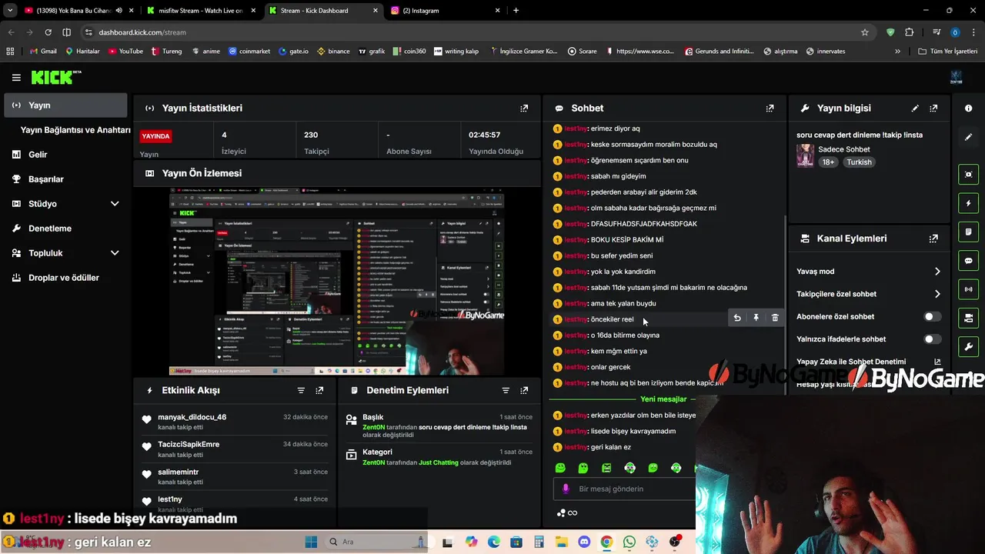This screenshot has height=554, width=985.
Task: Pop out the Kanal Eylemleri panel
Action: pos(933,239)
